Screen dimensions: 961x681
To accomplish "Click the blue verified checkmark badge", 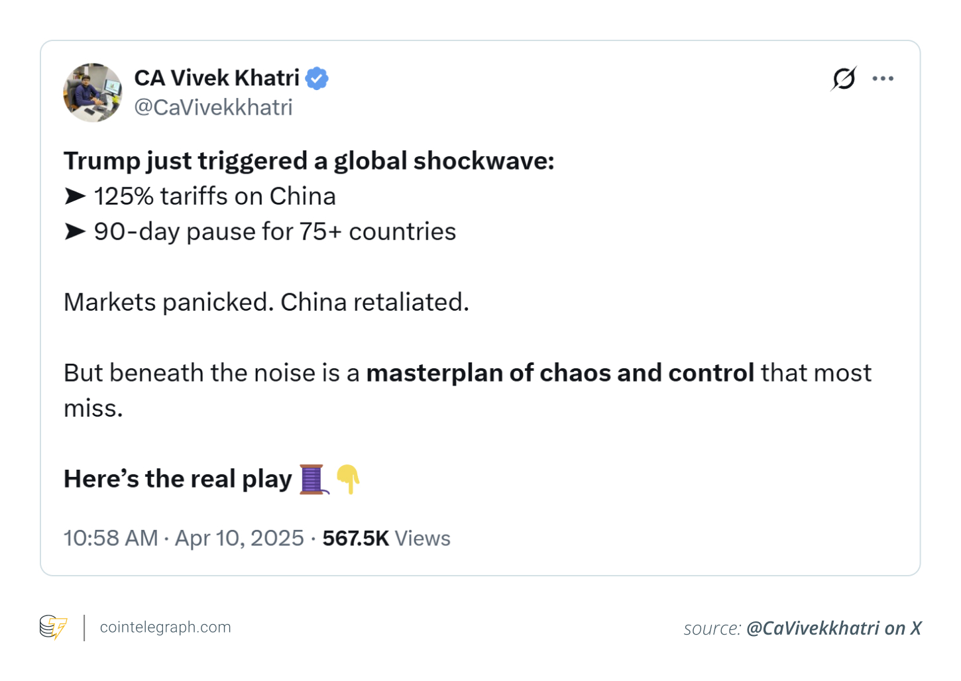I will point(317,78).
